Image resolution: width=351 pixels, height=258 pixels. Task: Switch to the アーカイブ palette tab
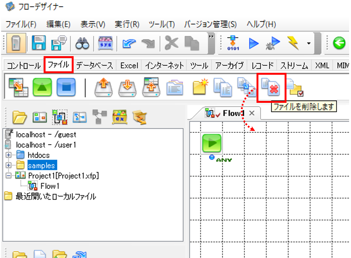point(229,66)
